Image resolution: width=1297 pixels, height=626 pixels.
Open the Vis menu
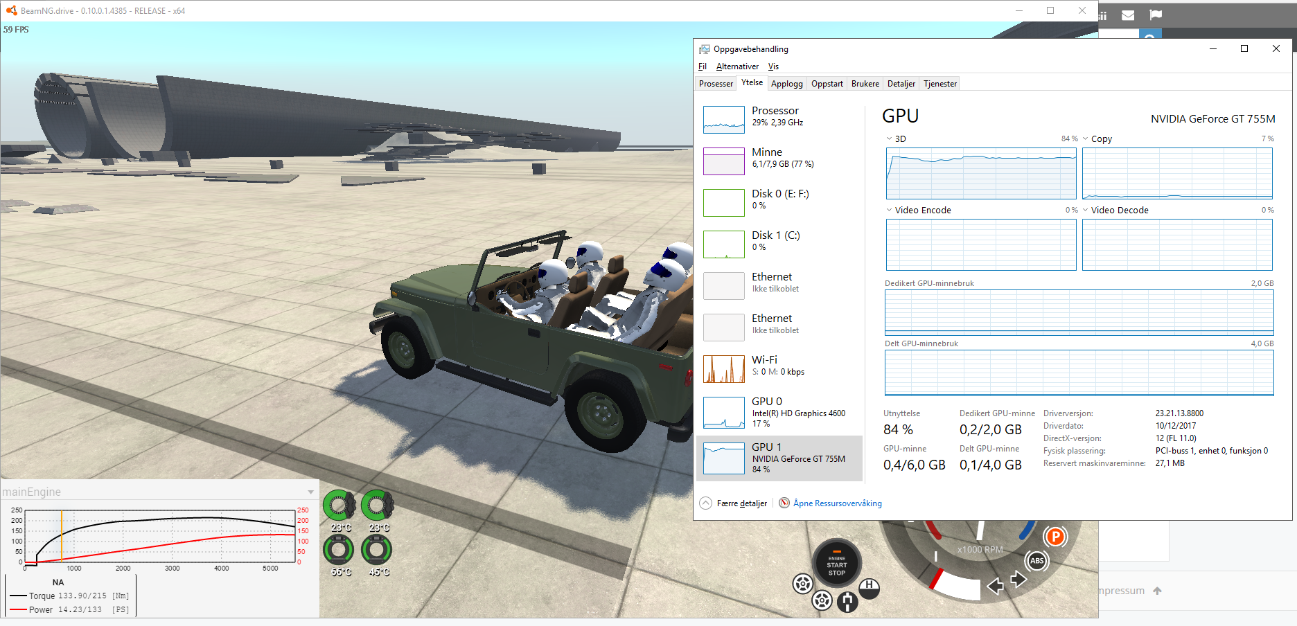click(x=773, y=66)
